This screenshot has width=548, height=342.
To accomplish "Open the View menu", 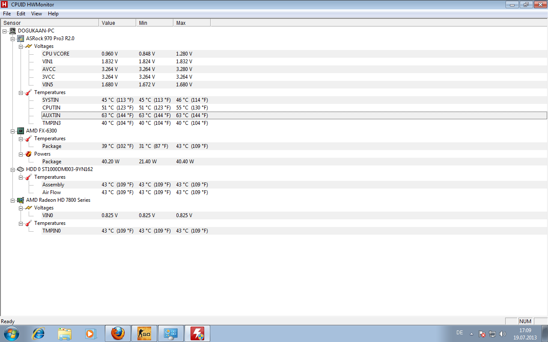I will coord(37,14).
